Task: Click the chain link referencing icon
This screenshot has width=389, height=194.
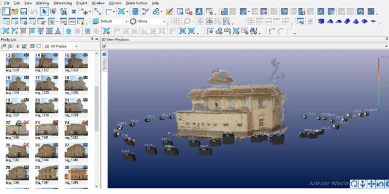Action: point(156,11)
